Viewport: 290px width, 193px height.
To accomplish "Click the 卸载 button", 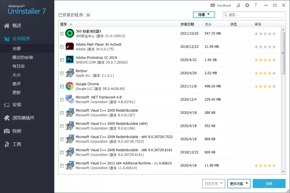I will 269,184.
